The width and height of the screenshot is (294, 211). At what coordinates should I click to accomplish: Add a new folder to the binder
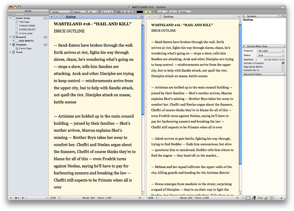tap(17, 198)
